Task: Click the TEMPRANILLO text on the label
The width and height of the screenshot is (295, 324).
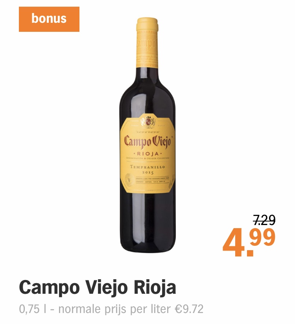Action: tap(147, 167)
